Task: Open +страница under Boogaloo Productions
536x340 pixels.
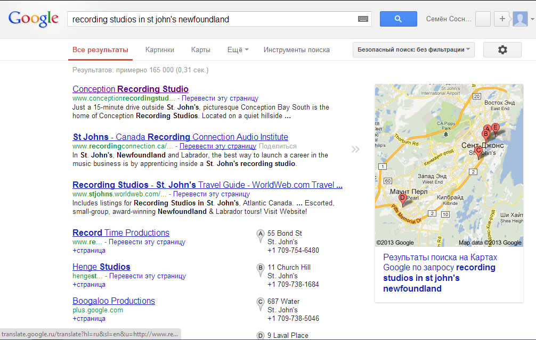Action: click(x=89, y=319)
